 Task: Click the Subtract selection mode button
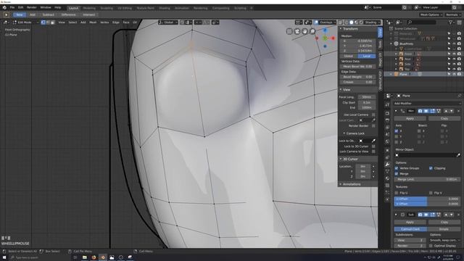[49, 14]
